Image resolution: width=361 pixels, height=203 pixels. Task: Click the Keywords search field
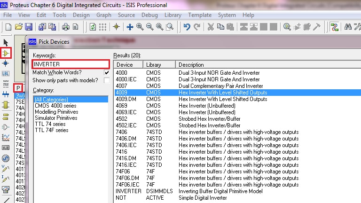pos(71,64)
